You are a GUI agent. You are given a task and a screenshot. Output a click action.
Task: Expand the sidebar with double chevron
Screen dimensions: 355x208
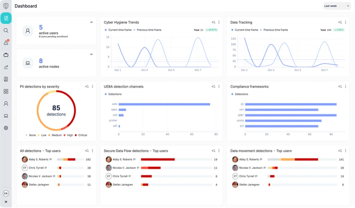point(6,202)
